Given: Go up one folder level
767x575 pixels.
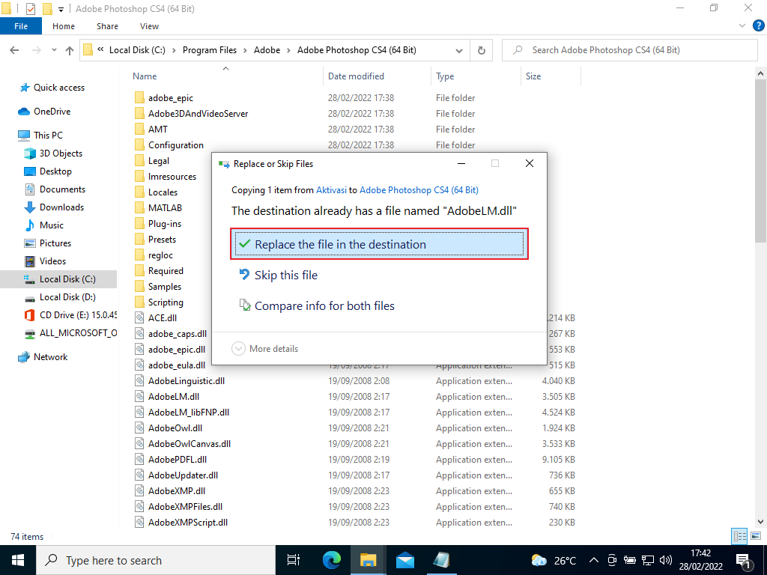Looking at the screenshot, I should [x=69, y=50].
